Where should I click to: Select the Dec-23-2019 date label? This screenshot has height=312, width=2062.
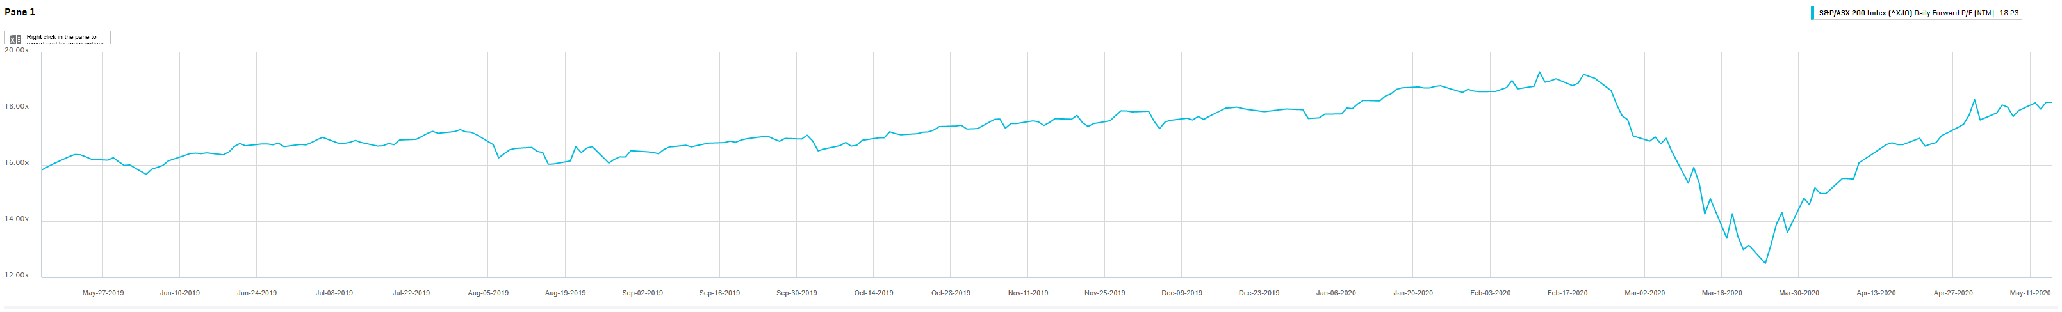[1259, 293]
